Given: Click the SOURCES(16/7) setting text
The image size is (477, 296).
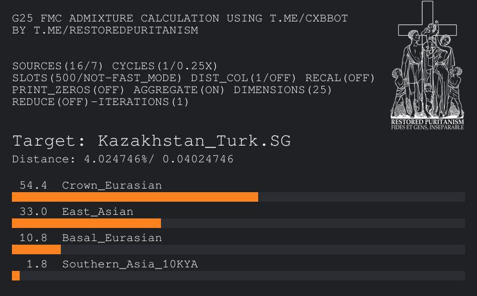Looking at the screenshot, I should [58, 66].
